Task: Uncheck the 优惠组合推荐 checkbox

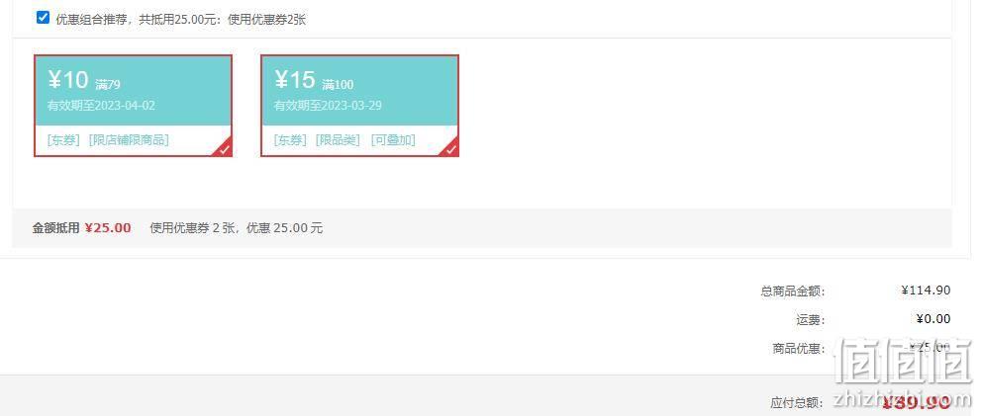Action: click(44, 18)
